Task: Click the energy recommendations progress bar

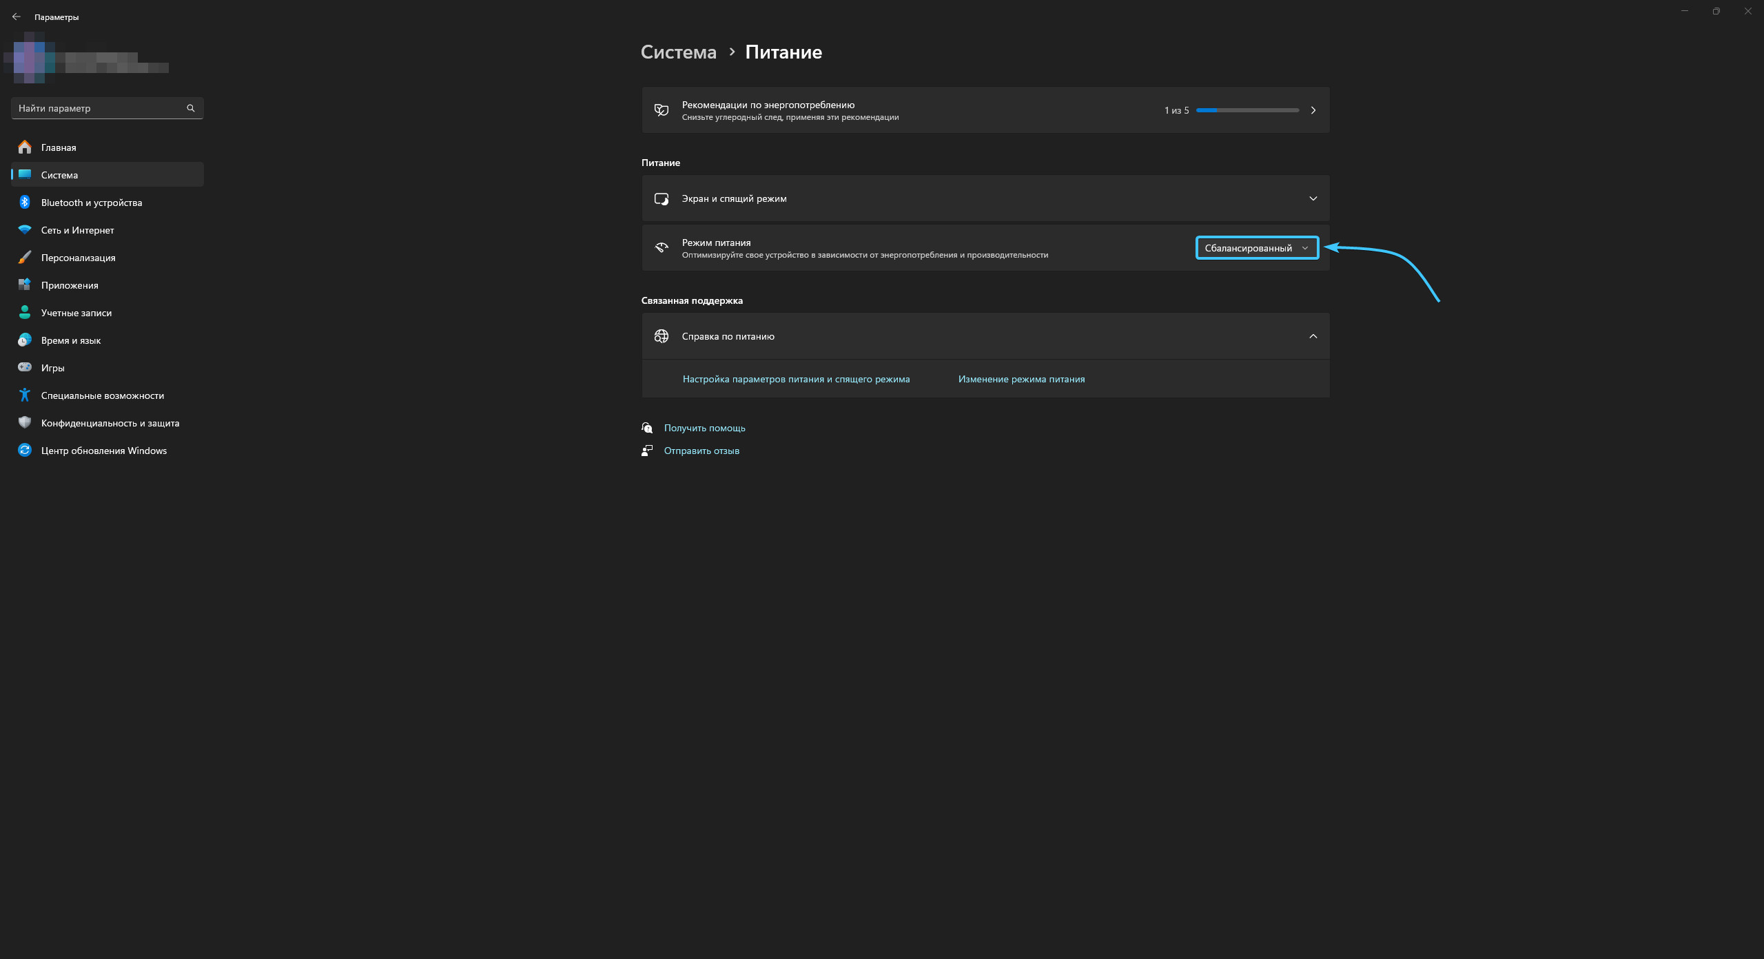Action: coord(1247,110)
